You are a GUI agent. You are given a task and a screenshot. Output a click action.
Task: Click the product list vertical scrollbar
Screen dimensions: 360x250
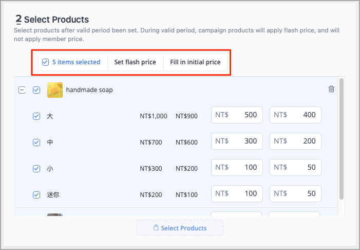(x=342, y=139)
